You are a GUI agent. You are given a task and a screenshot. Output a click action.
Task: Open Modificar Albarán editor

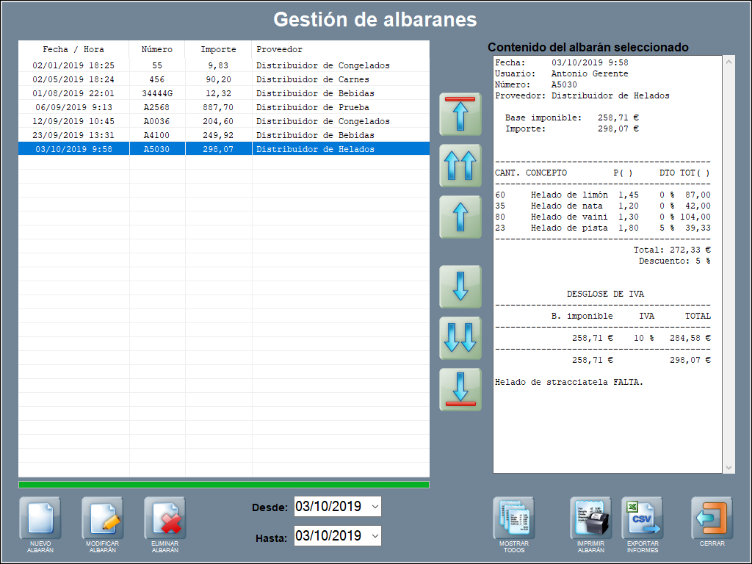tap(102, 518)
